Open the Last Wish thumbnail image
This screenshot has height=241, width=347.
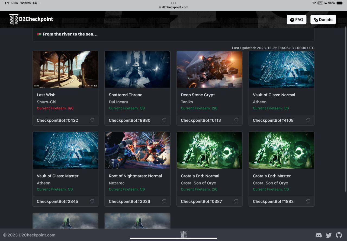pyautogui.click(x=65, y=69)
